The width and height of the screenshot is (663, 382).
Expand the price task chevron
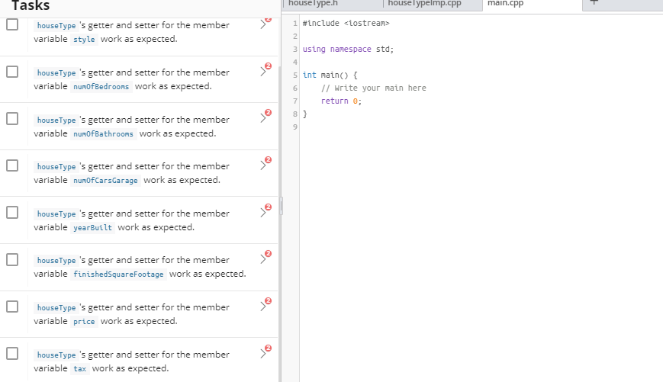[263, 307]
